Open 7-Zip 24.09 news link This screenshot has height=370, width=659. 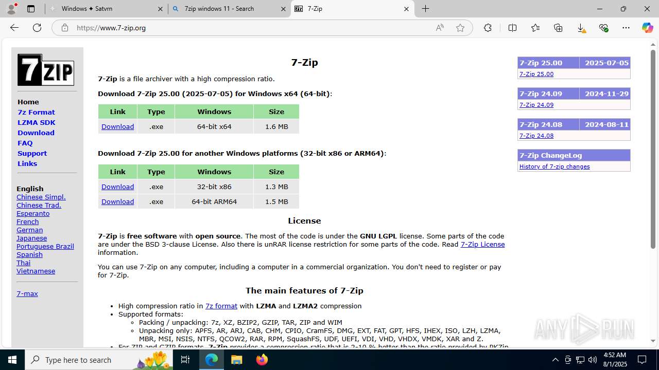click(536, 105)
